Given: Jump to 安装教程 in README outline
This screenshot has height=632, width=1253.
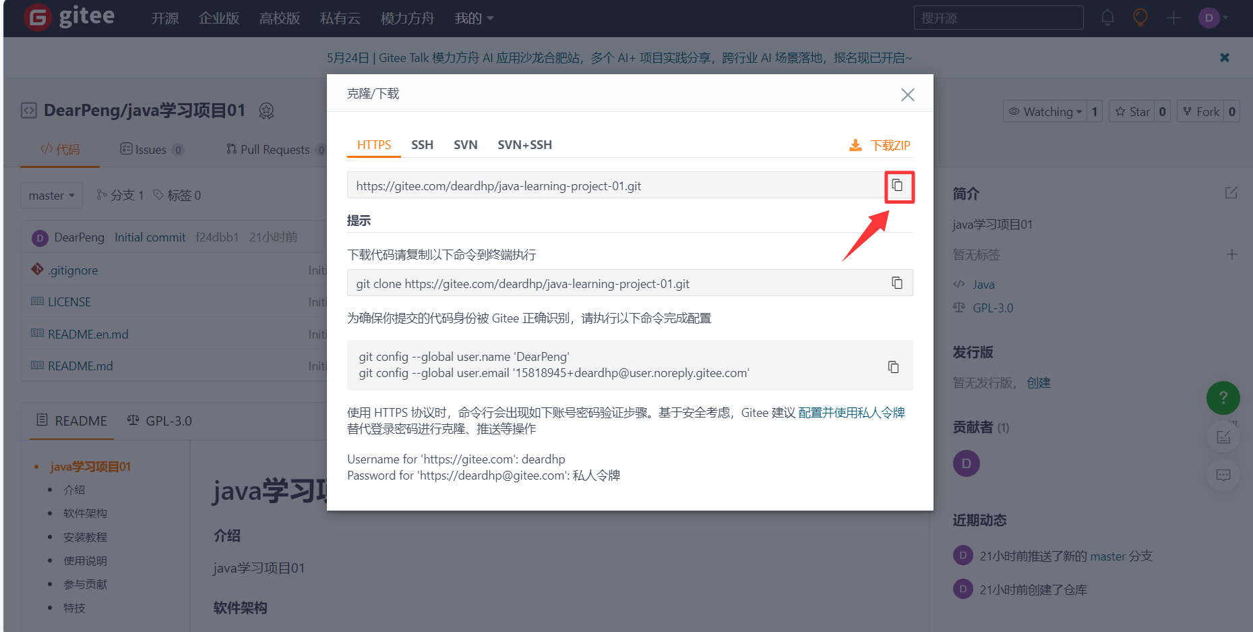Looking at the screenshot, I should pos(85,537).
